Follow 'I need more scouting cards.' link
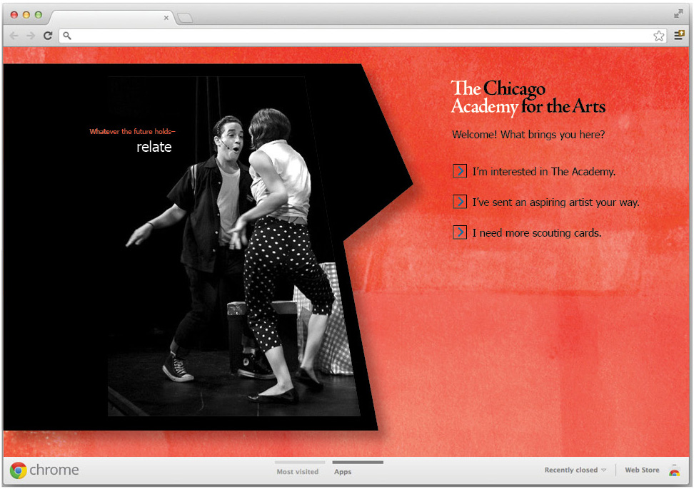The image size is (694, 489). [x=536, y=233]
